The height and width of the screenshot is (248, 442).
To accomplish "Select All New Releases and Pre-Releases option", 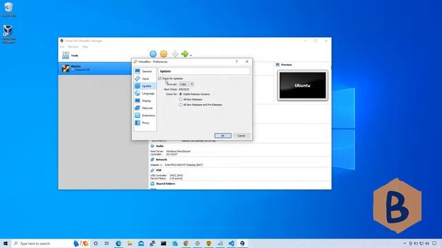I will click(181, 105).
